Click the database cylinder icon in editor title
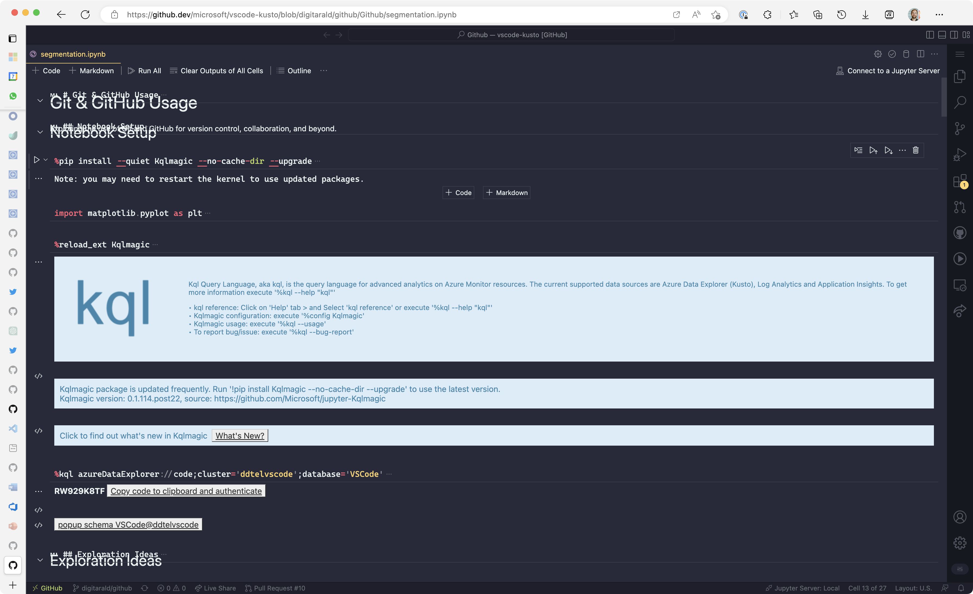 [906, 54]
